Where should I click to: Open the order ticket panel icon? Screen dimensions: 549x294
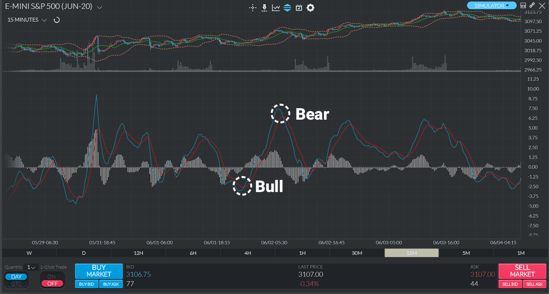[x=523, y=5]
